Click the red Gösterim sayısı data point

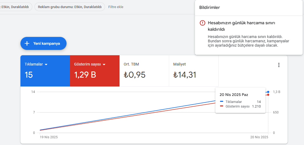[268, 95]
